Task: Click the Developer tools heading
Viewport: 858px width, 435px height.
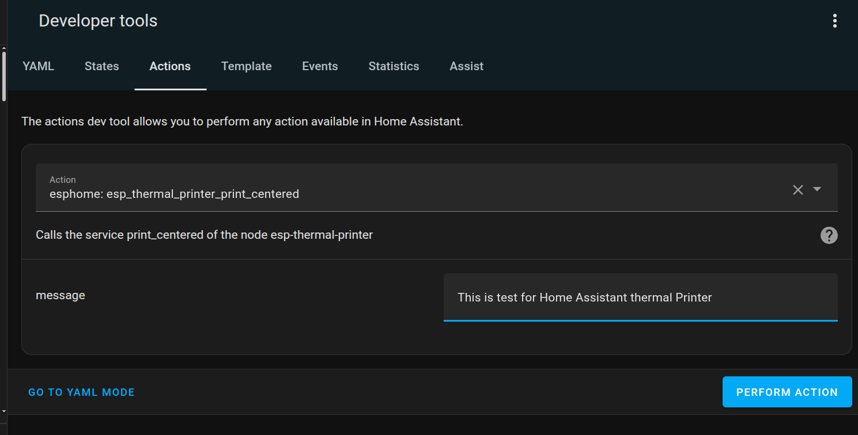Action: (98, 21)
